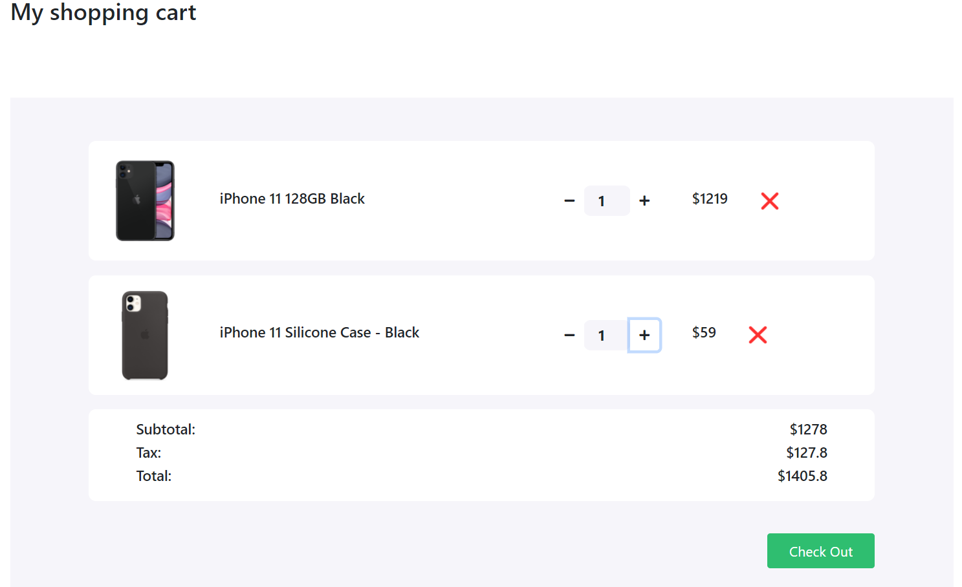The height and width of the screenshot is (587, 962).
Task: Remove the iPhone 11 128GB Black from cart
Action: pyautogui.click(x=769, y=201)
